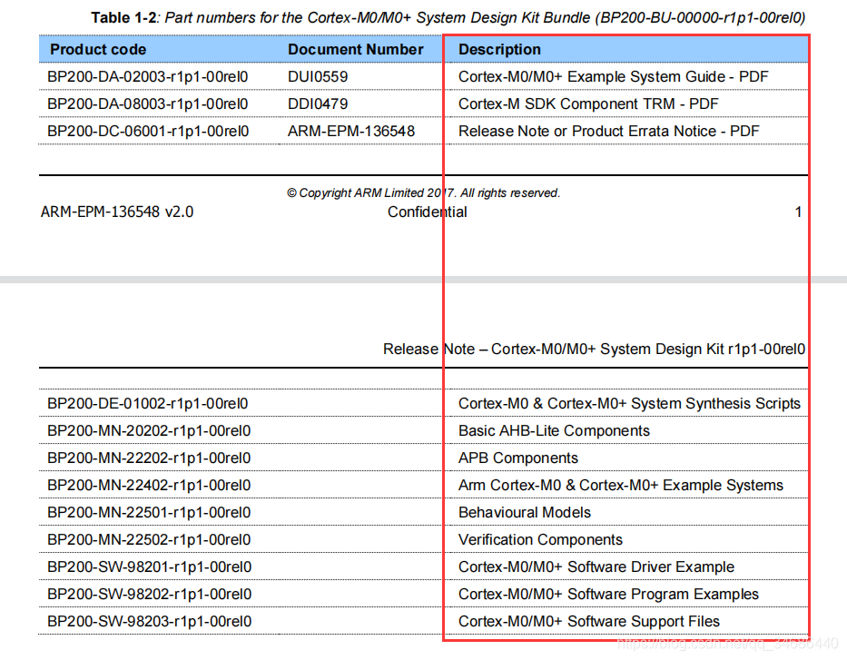
Task: Click Arm Cortex-M0 & Cortex-M0+ Example Systems
Action: coord(621,485)
